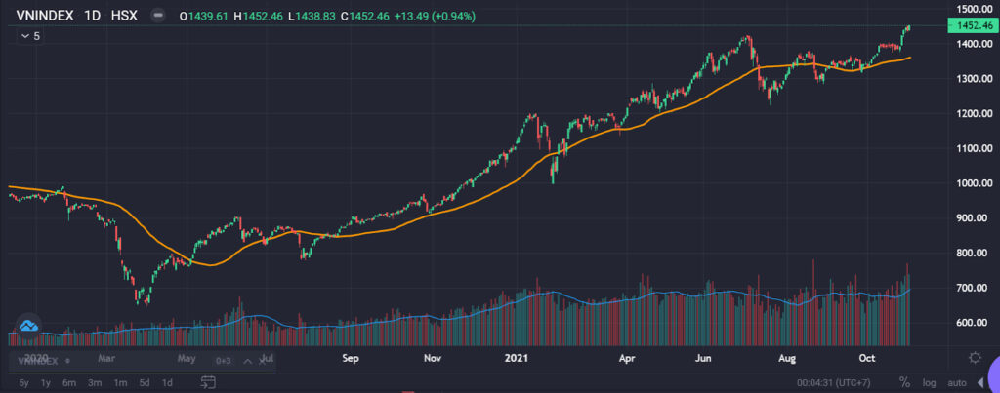
Task: Click the blue cloud logo icon
Action: [28, 326]
